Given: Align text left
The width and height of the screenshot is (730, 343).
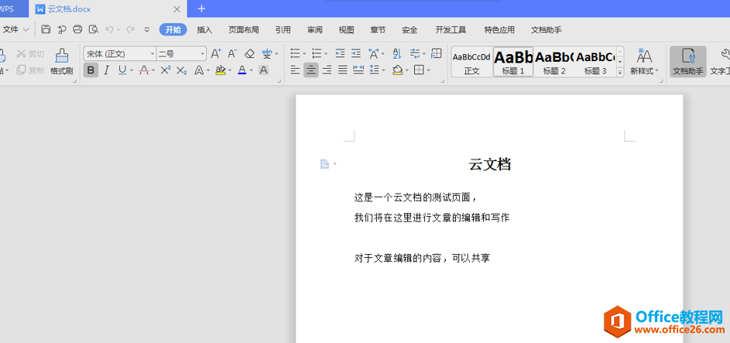Looking at the screenshot, I should [x=295, y=70].
